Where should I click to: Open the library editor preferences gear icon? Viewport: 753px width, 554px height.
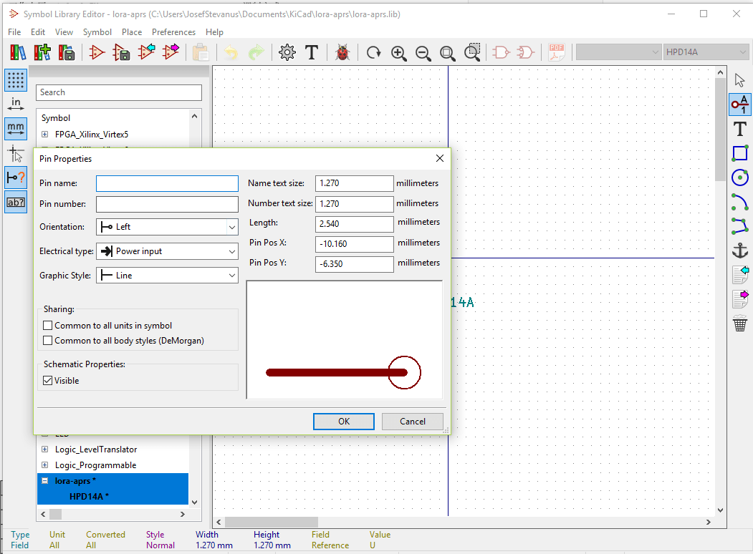click(x=287, y=52)
